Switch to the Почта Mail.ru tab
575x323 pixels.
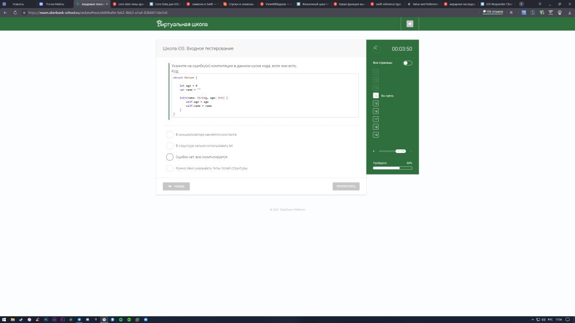(55, 4)
